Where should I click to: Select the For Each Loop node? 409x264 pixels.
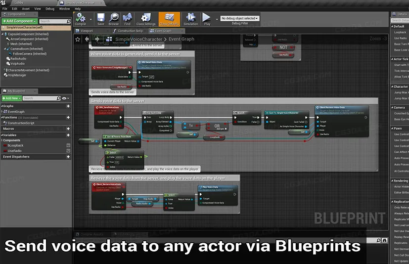point(158,122)
